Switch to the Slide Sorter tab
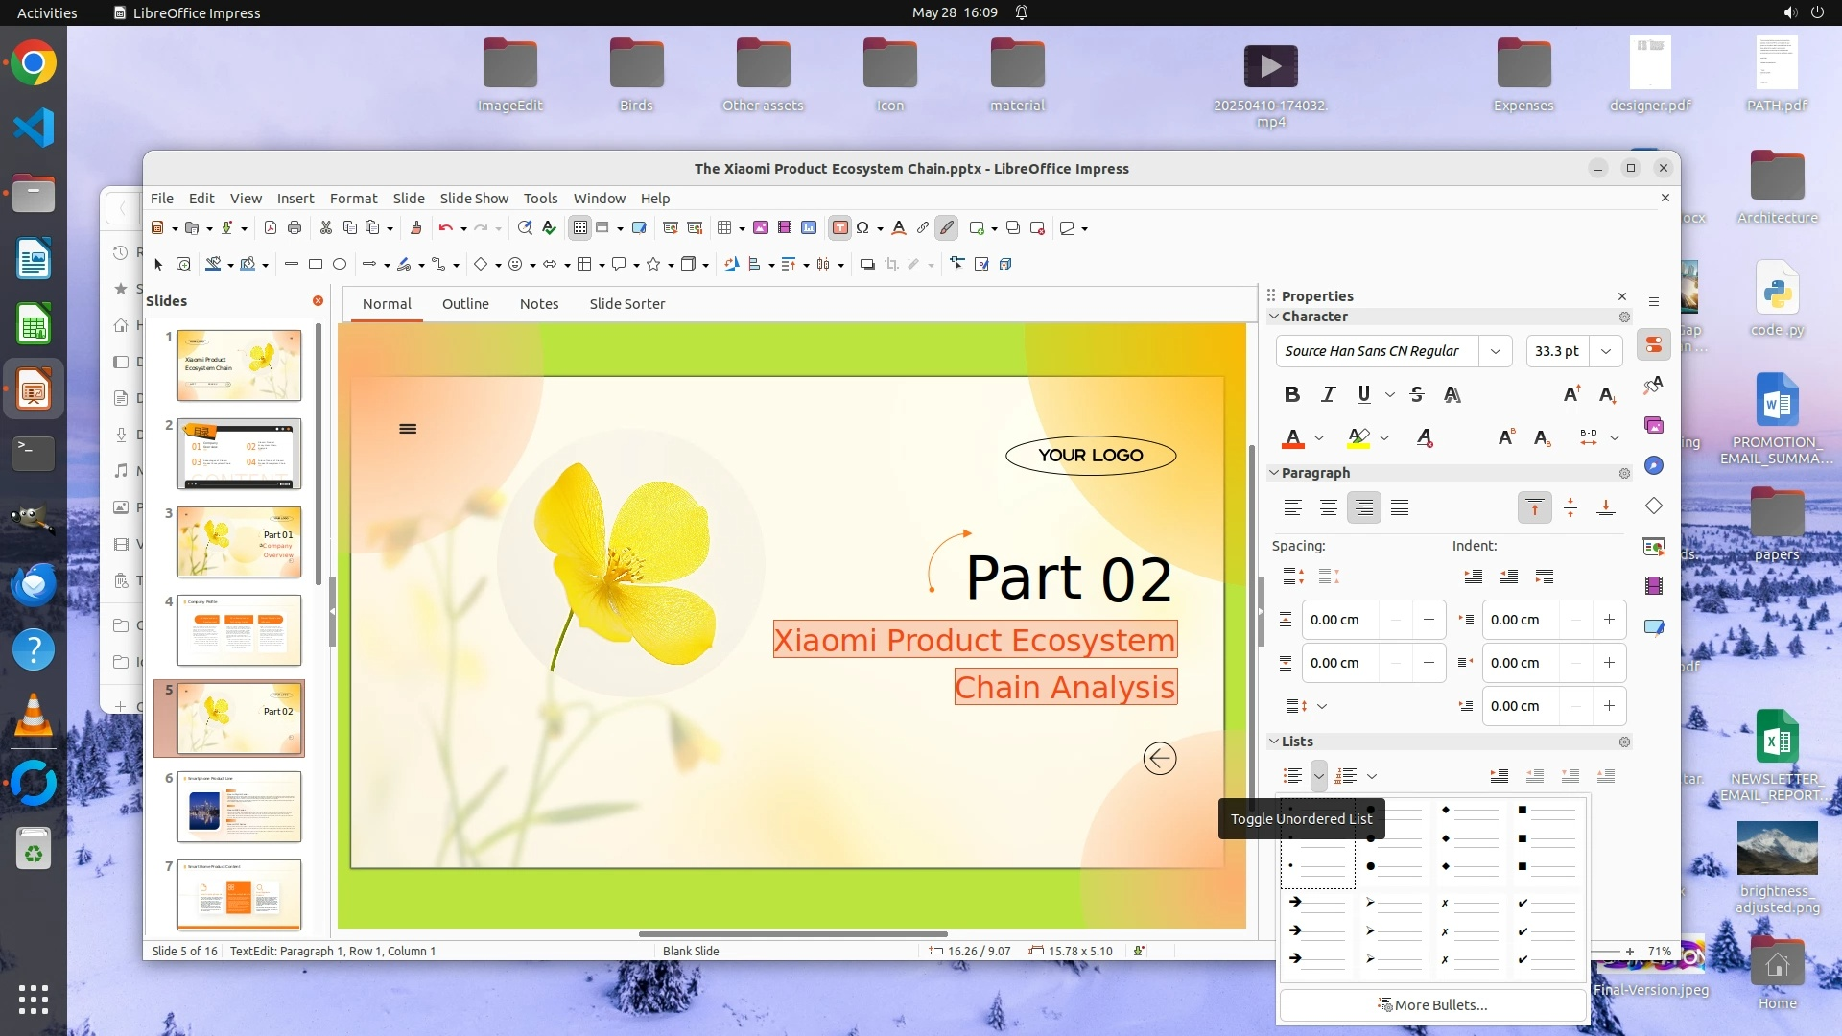The width and height of the screenshot is (1842, 1036). coord(626,303)
